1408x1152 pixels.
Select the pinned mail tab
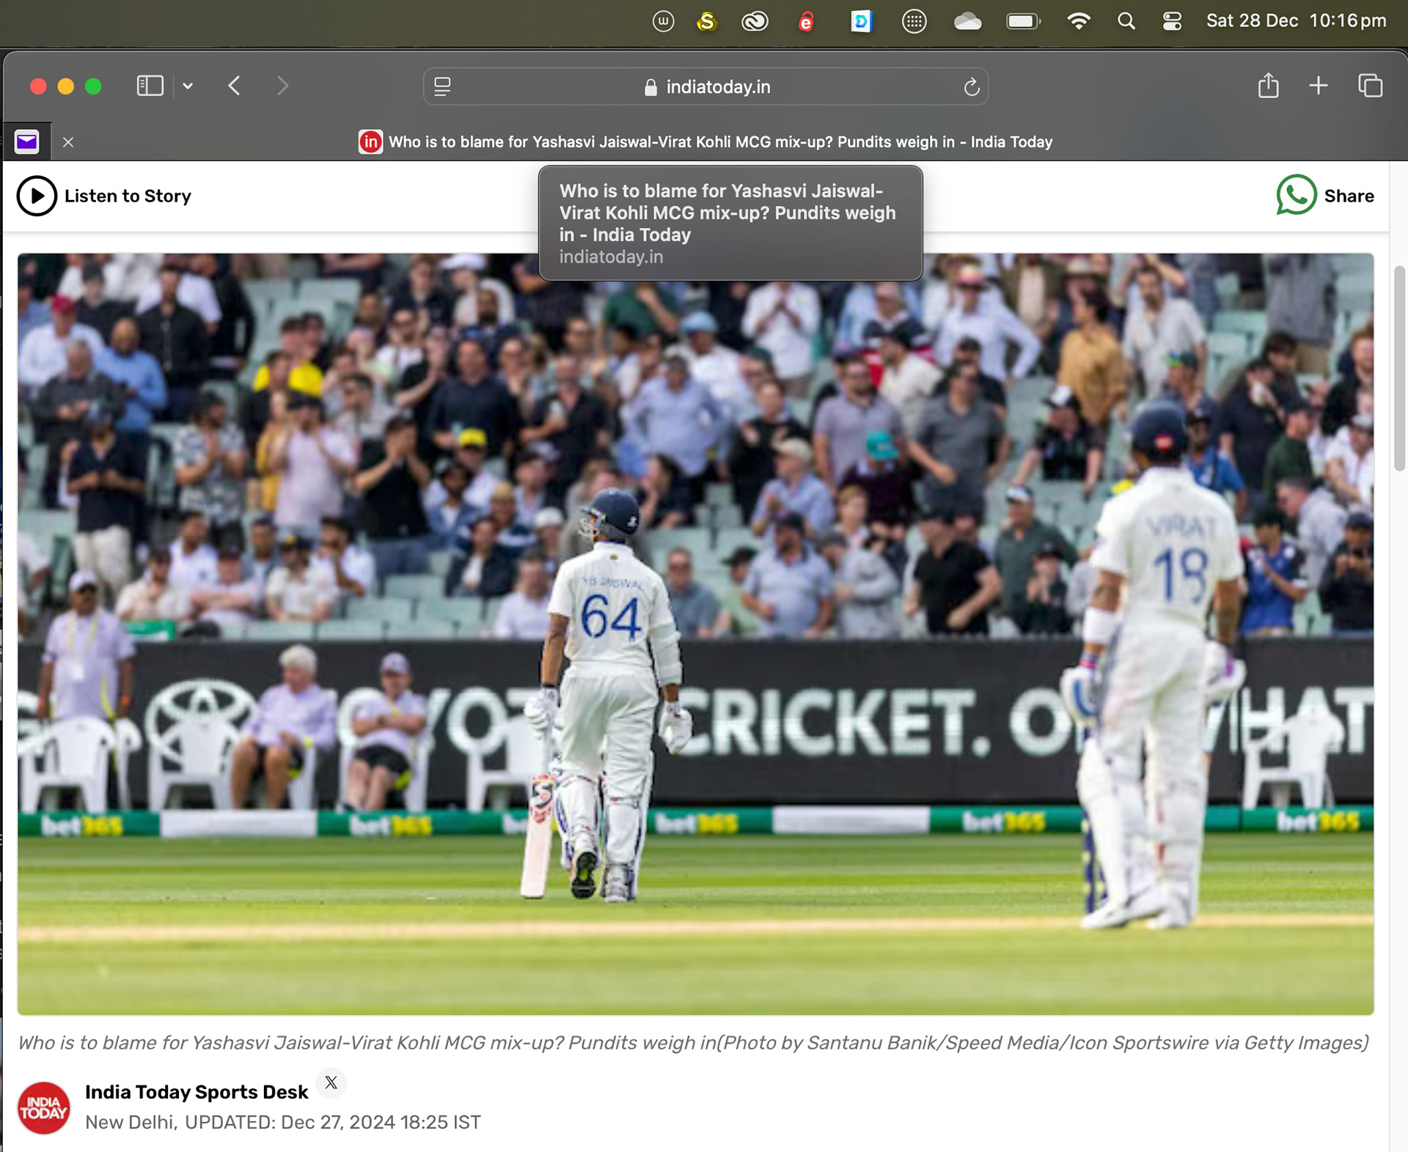coord(27,141)
